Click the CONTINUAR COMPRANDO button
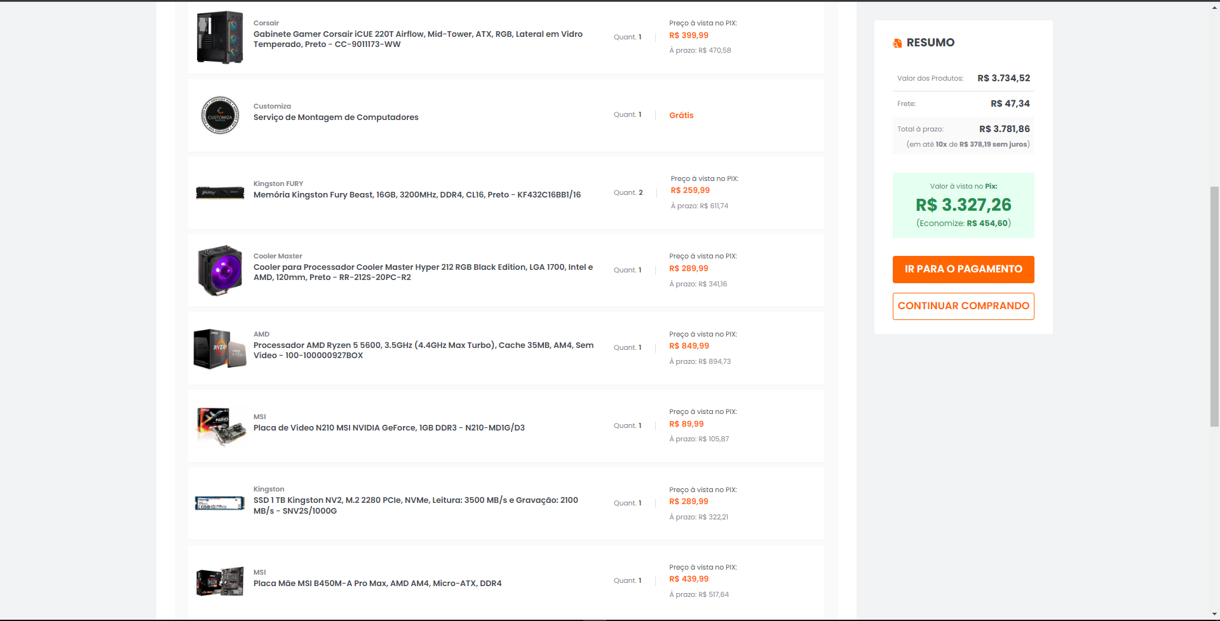The width and height of the screenshot is (1220, 621). click(x=963, y=306)
